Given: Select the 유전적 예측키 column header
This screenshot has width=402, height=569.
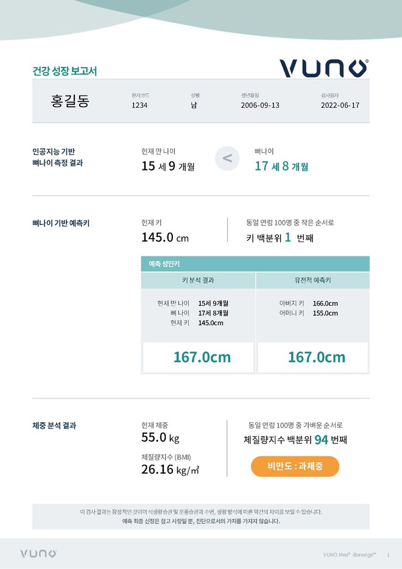Looking at the screenshot, I should (312, 280).
